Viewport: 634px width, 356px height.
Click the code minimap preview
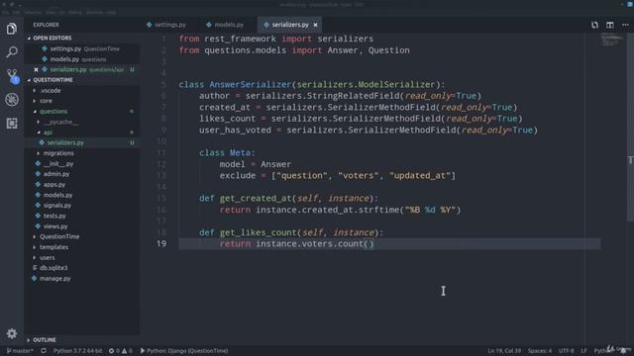point(611,41)
